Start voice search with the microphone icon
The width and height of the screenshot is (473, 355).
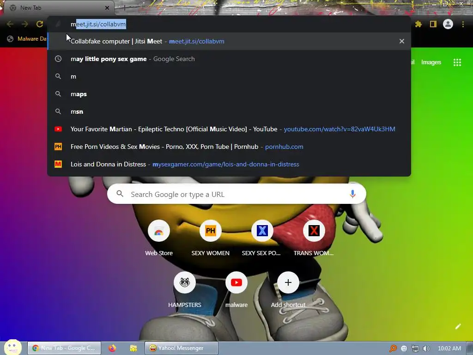coord(352,194)
